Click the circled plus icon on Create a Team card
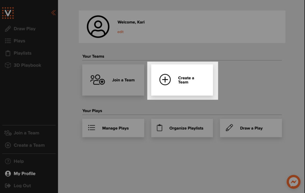This screenshot has width=305, height=193. pyautogui.click(x=165, y=80)
